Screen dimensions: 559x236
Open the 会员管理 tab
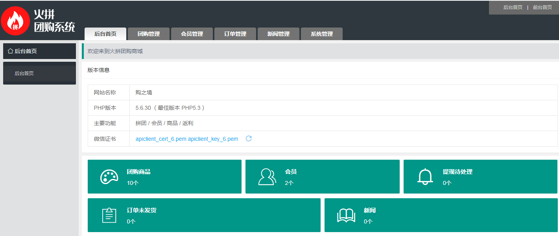tap(192, 34)
